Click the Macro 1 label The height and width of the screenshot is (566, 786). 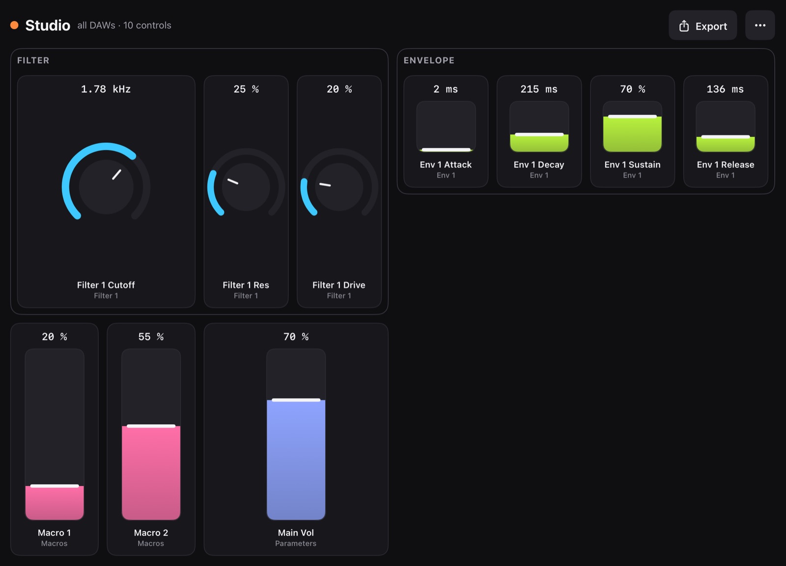click(55, 533)
